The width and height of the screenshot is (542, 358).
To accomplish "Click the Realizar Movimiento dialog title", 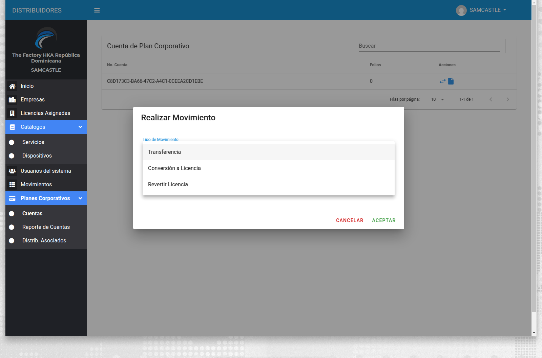I will tap(178, 118).
